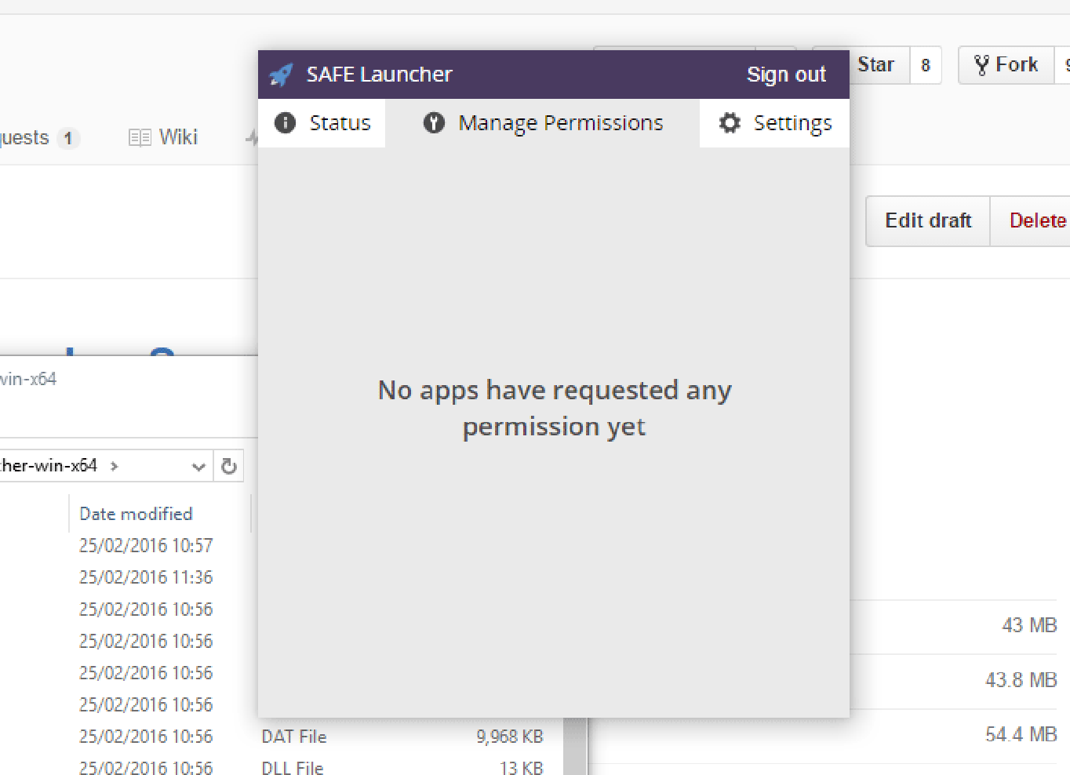The height and width of the screenshot is (775, 1070).
Task: Click the DLL File type cell
Action: tap(293, 768)
